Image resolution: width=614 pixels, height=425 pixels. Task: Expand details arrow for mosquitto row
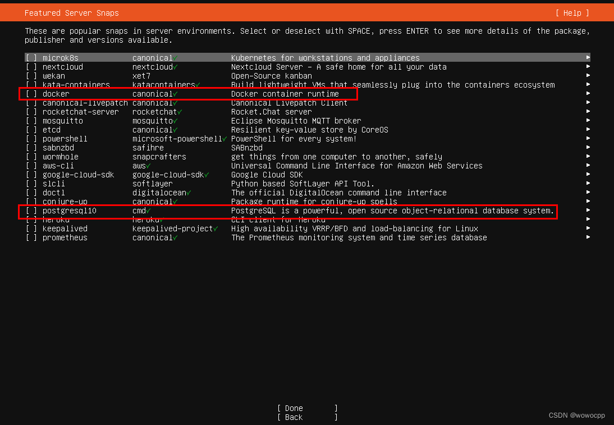pyautogui.click(x=588, y=121)
